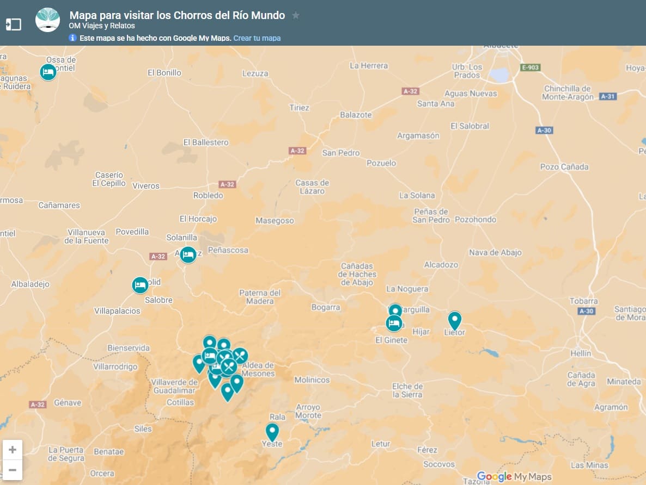Click the Nava de Abajo label
646x485 pixels.
tap(495, 253)
